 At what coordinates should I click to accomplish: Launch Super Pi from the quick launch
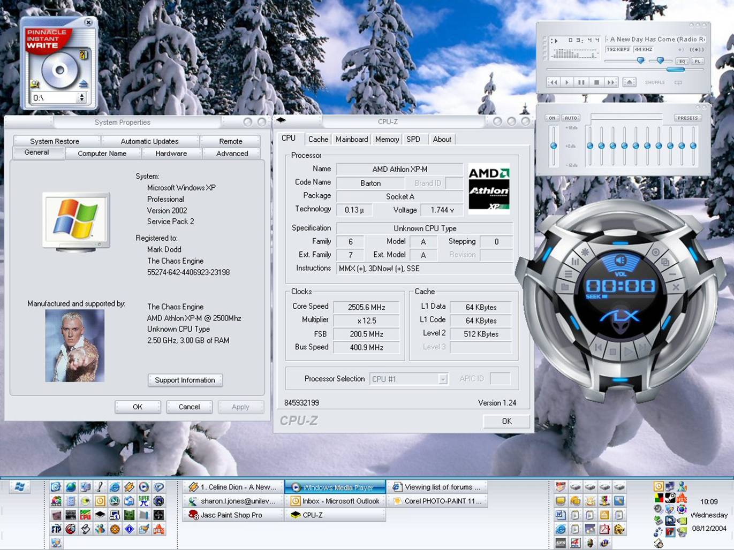coord(144,501)
